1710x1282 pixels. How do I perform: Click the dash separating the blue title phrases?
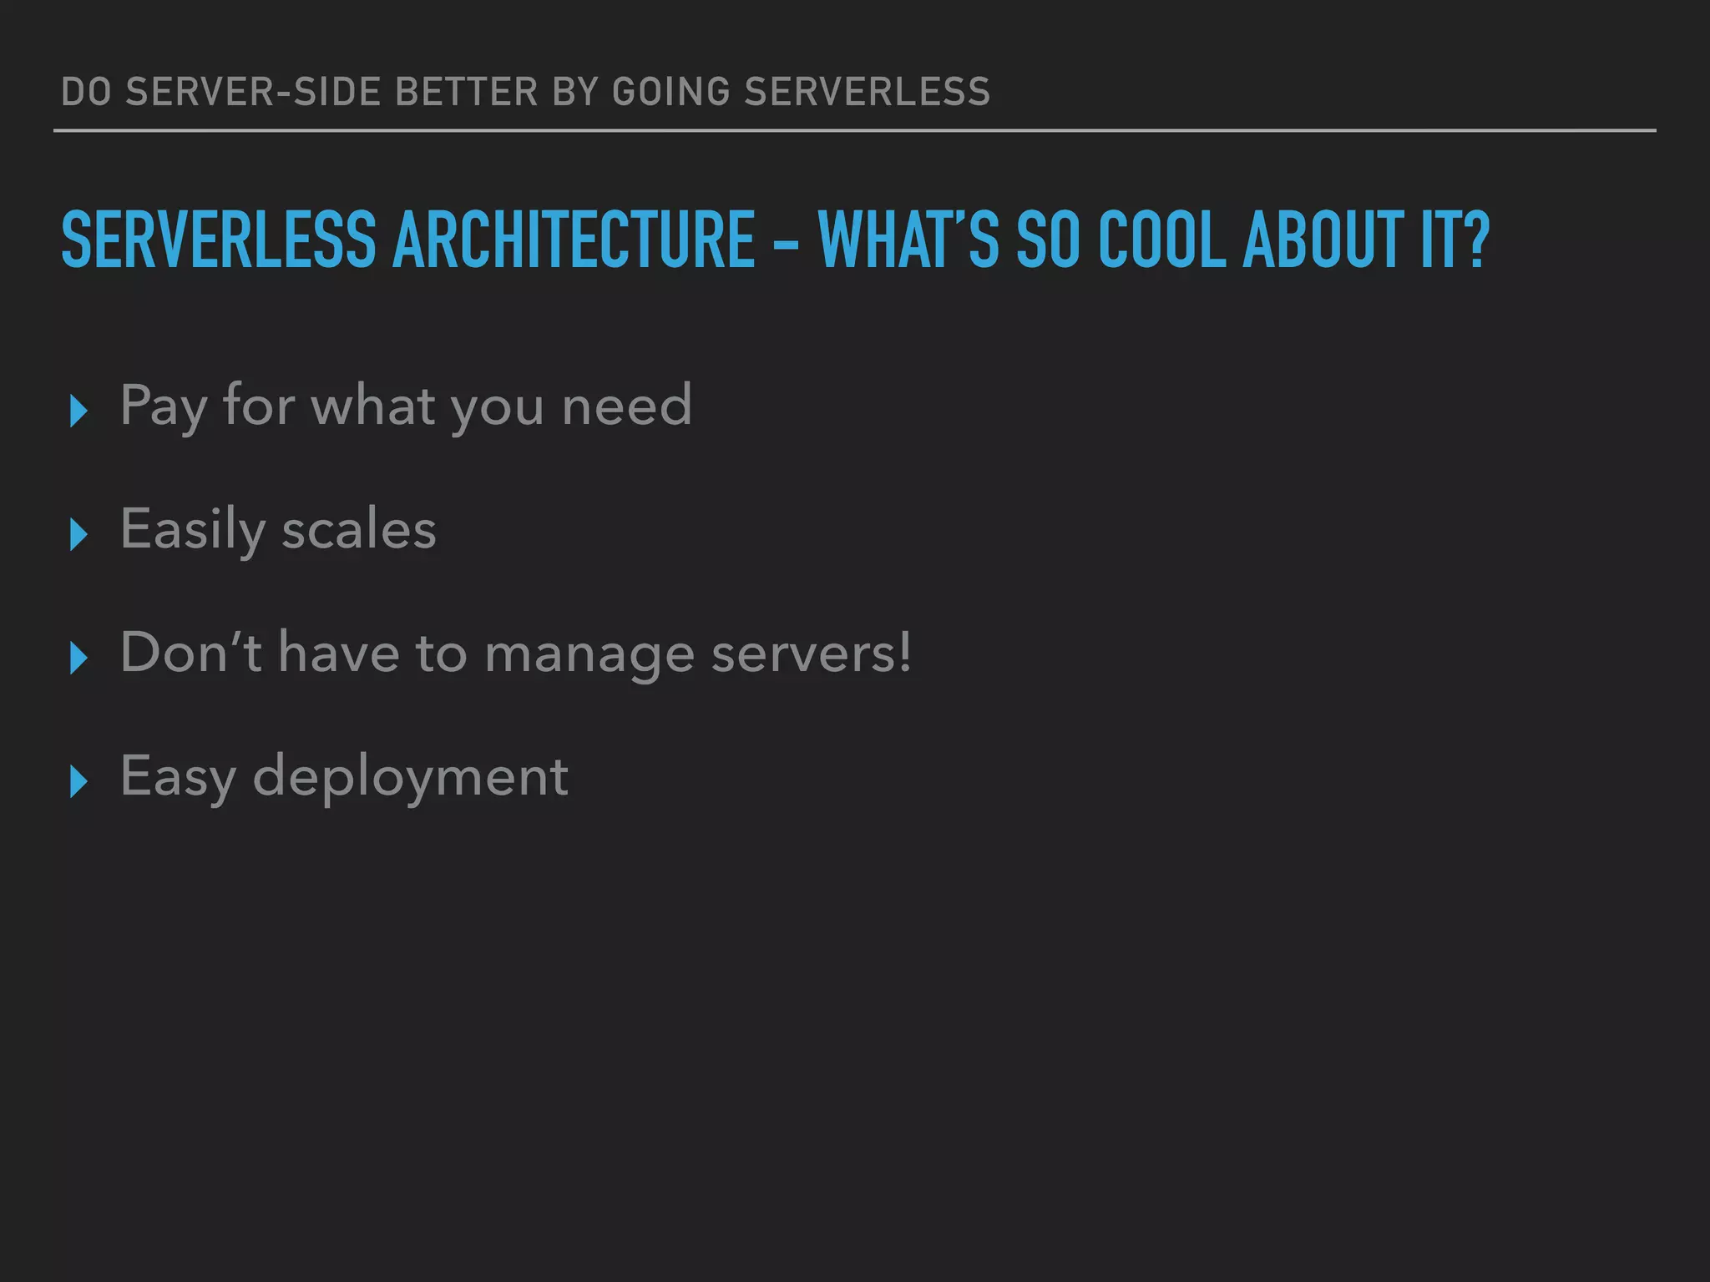tap(786, 245)
